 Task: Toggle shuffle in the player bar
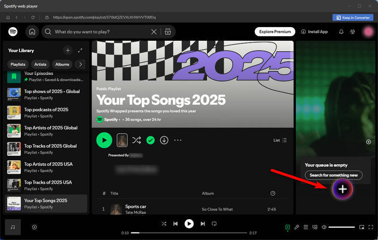[x=164, y=224]
